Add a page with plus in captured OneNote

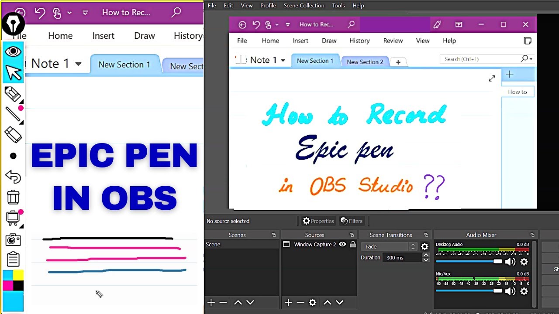click(x=509, y=75)
